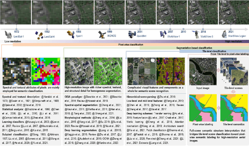The width and height of the screenshot is (249, 146).
Task: Open the 0.3m resolution image thumbnail
Action: tap(203, 12)
